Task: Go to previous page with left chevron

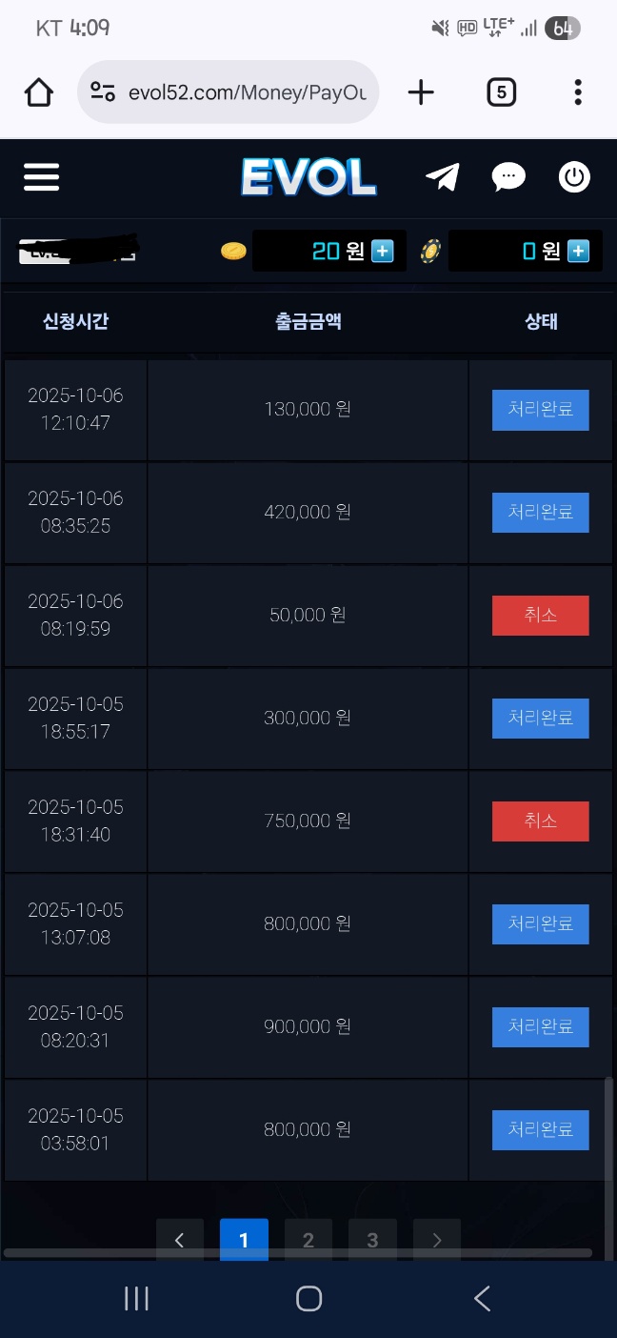Action: coord(179,1240)
